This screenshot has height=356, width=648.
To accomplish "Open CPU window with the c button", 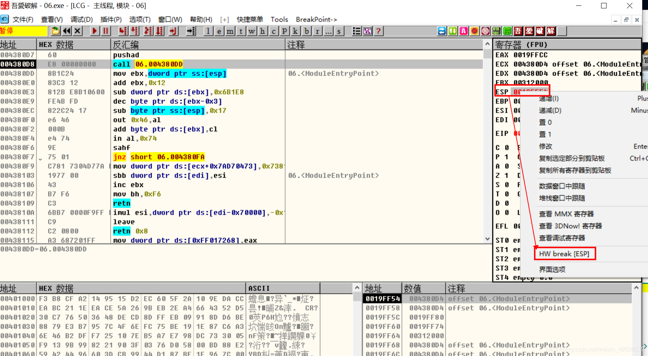I will (273, 31).
